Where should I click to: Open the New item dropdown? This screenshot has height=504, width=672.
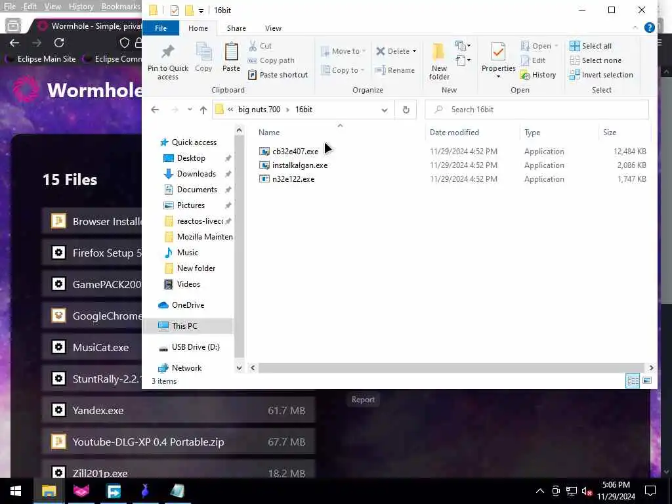pyautogui.click(x=463, y=45)
